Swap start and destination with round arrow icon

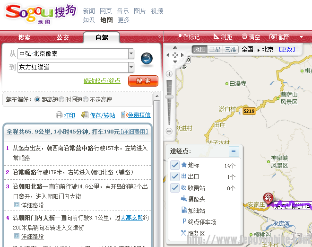point(147,59)
